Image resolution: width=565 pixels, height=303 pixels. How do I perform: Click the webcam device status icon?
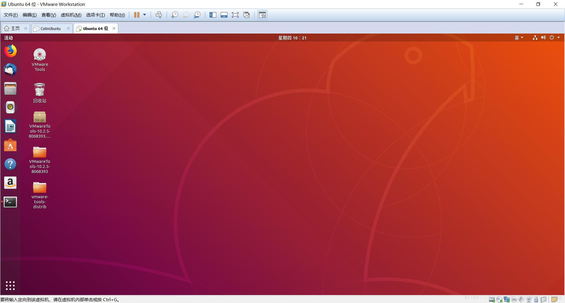(x=529, y=299)
